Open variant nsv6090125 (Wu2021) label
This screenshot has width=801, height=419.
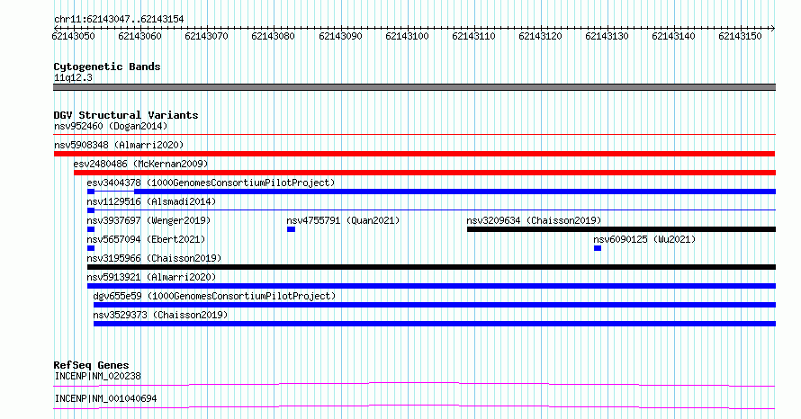[644, 239]
